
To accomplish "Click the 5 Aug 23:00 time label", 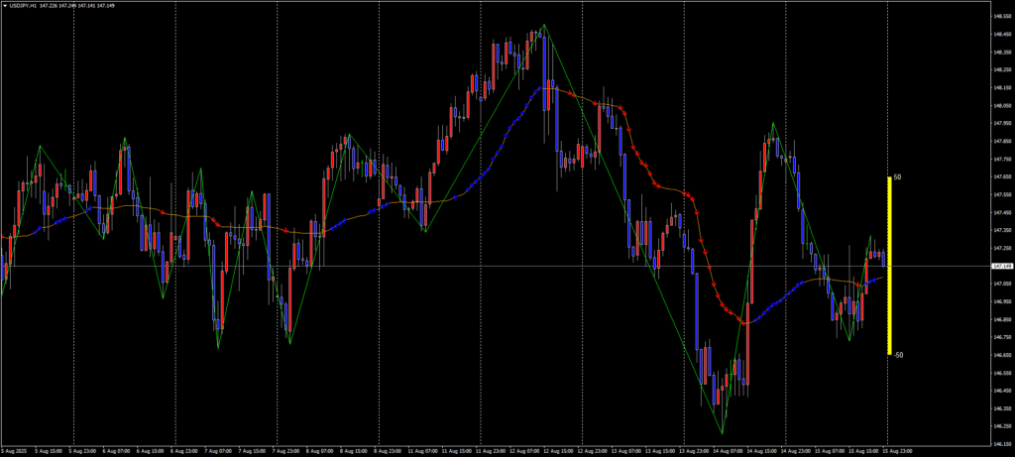I will coord(82,451).
